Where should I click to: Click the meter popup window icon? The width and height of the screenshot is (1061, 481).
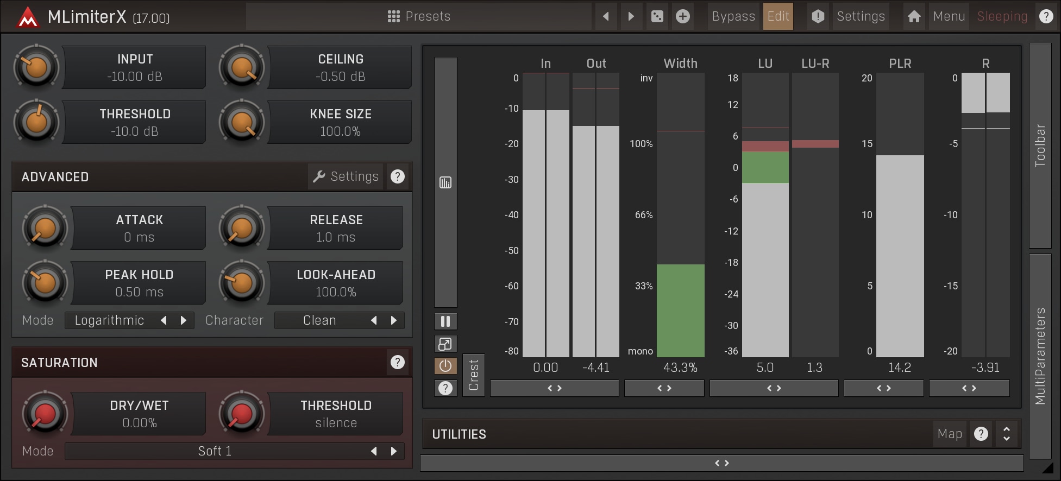[445, 344]
